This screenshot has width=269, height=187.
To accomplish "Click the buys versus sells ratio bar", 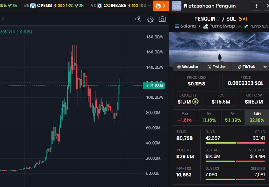I will 235,143.
